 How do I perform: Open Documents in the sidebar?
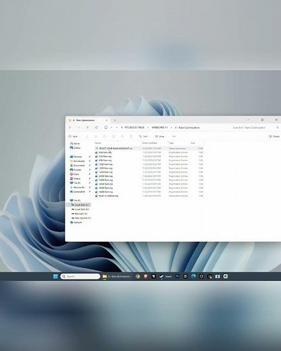(77, 165)
